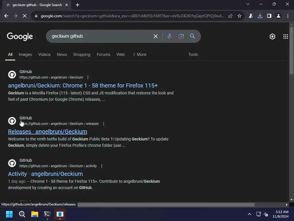Click the github.com › angelbruni › Geckium › activity URL
Screen dimensions: 294x221
58,166
